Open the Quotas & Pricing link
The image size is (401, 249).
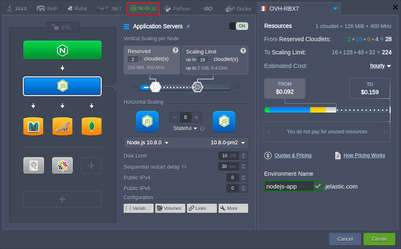tap(293, 156)
